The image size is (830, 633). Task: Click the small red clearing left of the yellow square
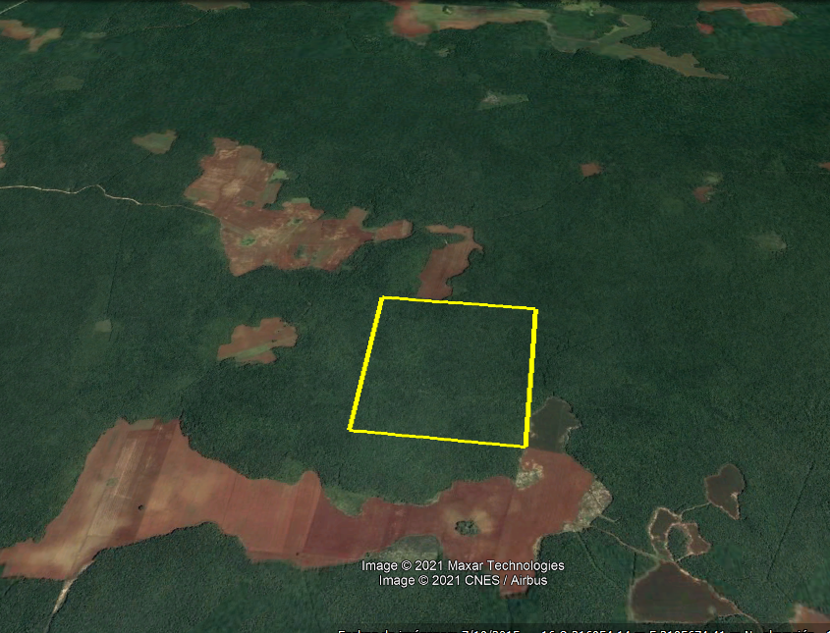(258, 342)
